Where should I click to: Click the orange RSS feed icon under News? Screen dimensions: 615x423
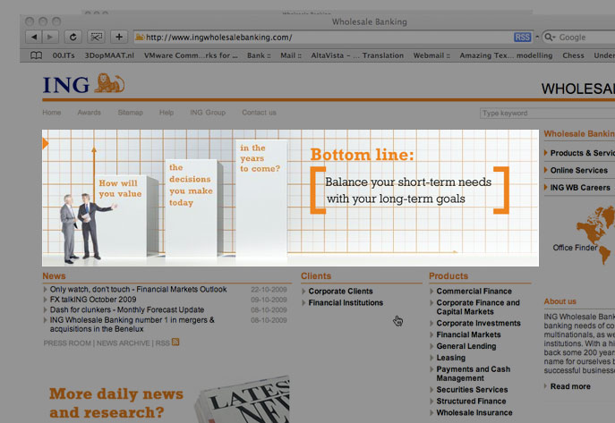175,343
